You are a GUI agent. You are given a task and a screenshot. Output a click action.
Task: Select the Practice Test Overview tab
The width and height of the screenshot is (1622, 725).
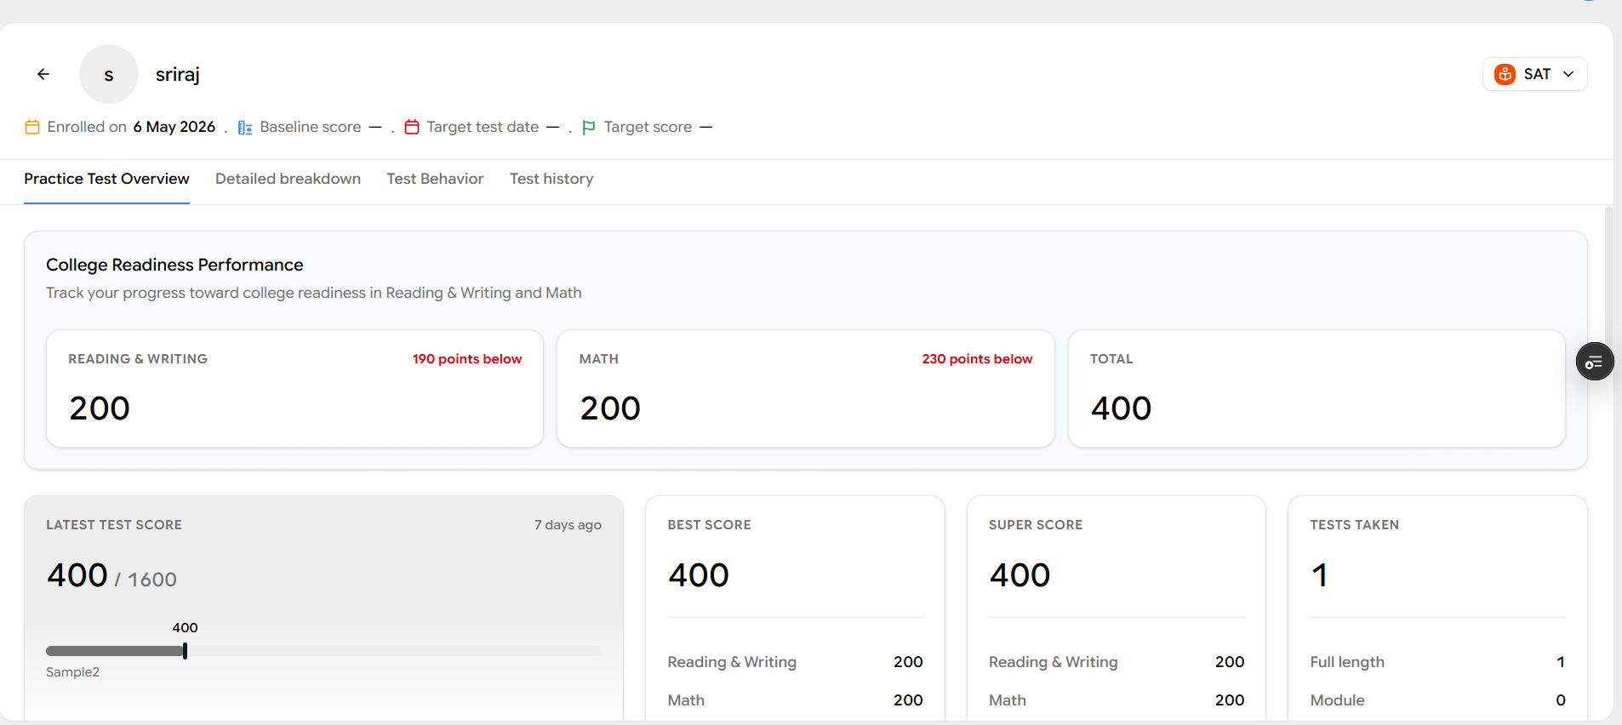pos(106,179)
